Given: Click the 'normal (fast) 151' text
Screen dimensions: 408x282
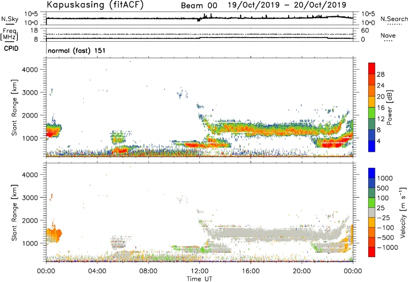Looking at the screenshot, I should click(77, 50).
